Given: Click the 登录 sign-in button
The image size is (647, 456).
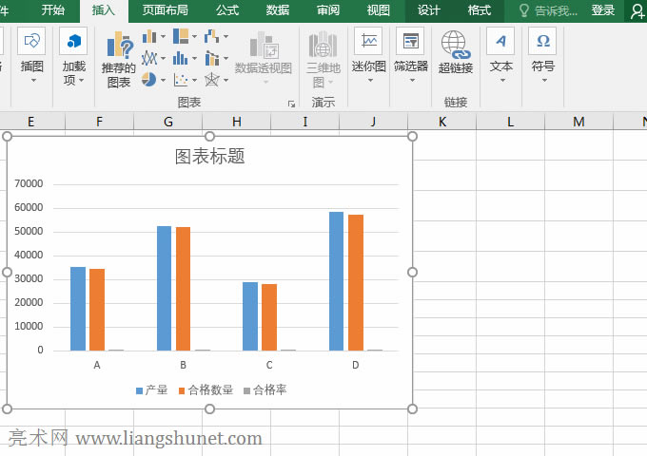Looking at the screenshot, I should click(x=603, y=10).
